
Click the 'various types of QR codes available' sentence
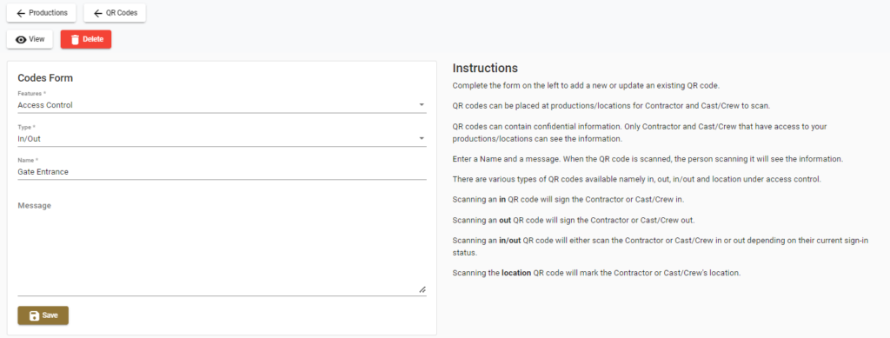click(x=636, y=179)
